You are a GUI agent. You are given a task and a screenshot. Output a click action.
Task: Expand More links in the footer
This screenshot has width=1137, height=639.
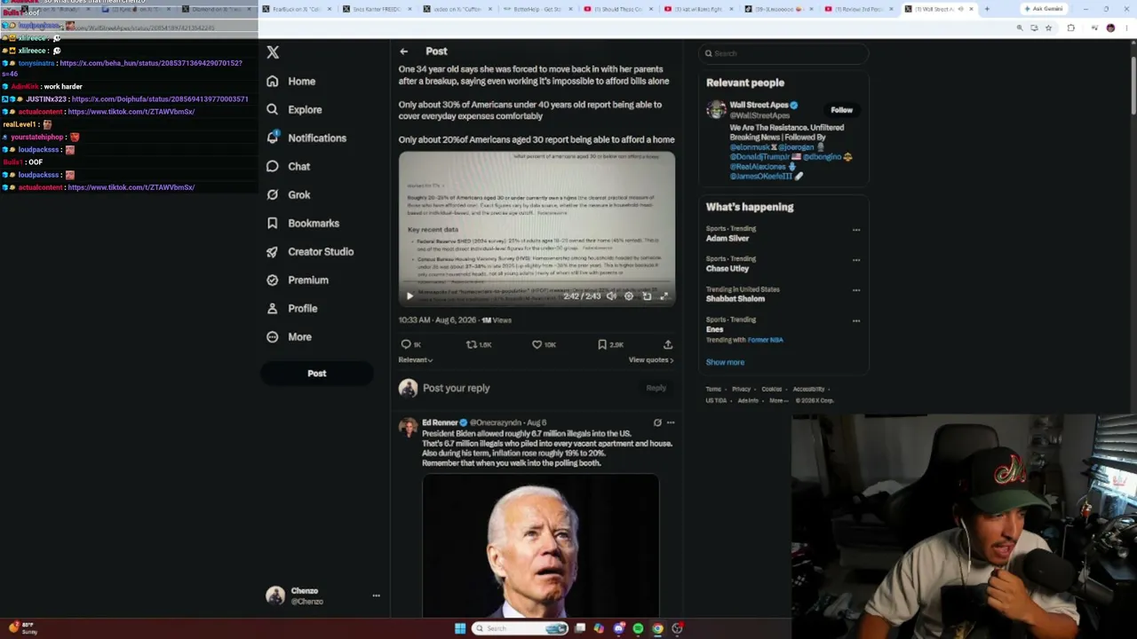pos(779,400)
